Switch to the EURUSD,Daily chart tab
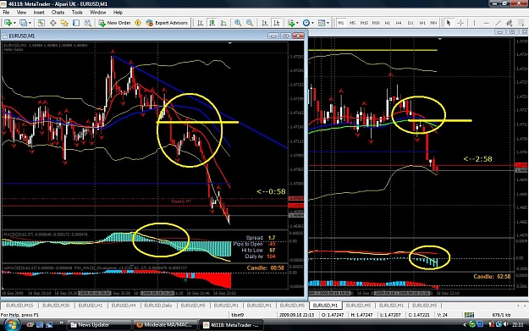 [x=158, y=306]
